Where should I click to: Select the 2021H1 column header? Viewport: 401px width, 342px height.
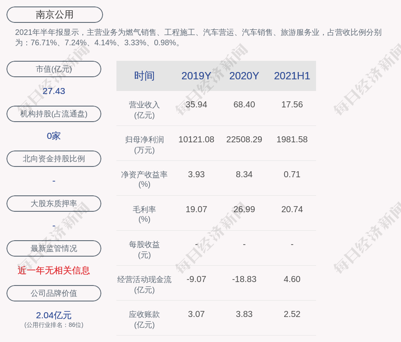tap(292, 76)
